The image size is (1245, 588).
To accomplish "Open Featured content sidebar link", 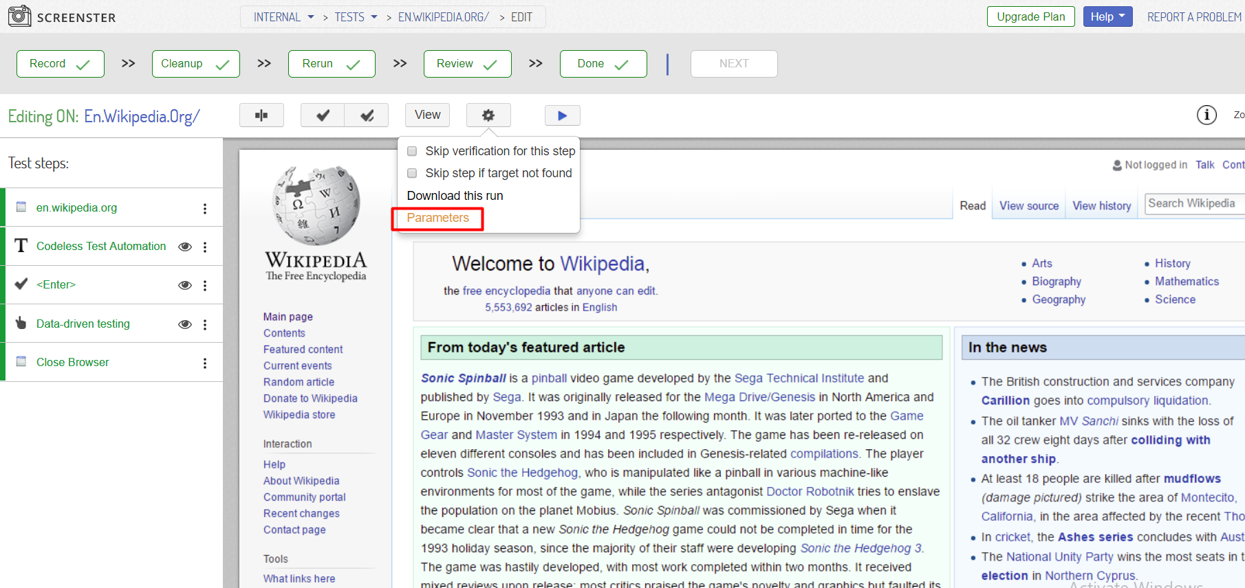I will (303, 350).
